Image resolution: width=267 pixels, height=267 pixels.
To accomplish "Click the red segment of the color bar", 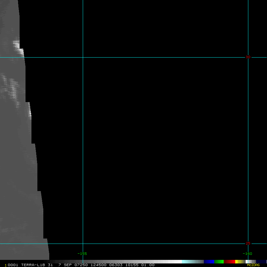I will pyautogui.click(x=230, y=262).
